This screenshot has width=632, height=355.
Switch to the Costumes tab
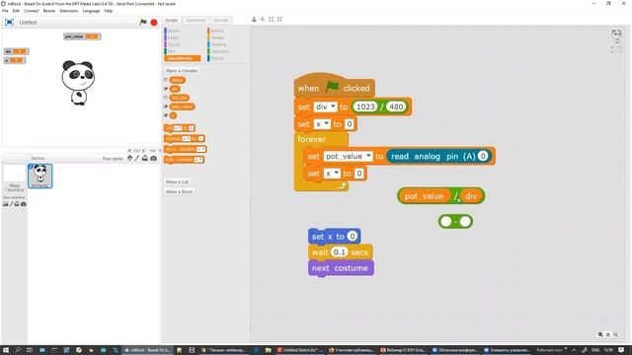coord(196,20)
